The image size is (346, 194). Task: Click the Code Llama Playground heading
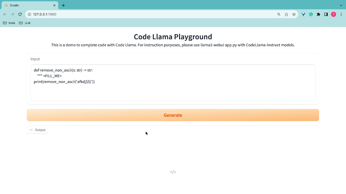173,37
